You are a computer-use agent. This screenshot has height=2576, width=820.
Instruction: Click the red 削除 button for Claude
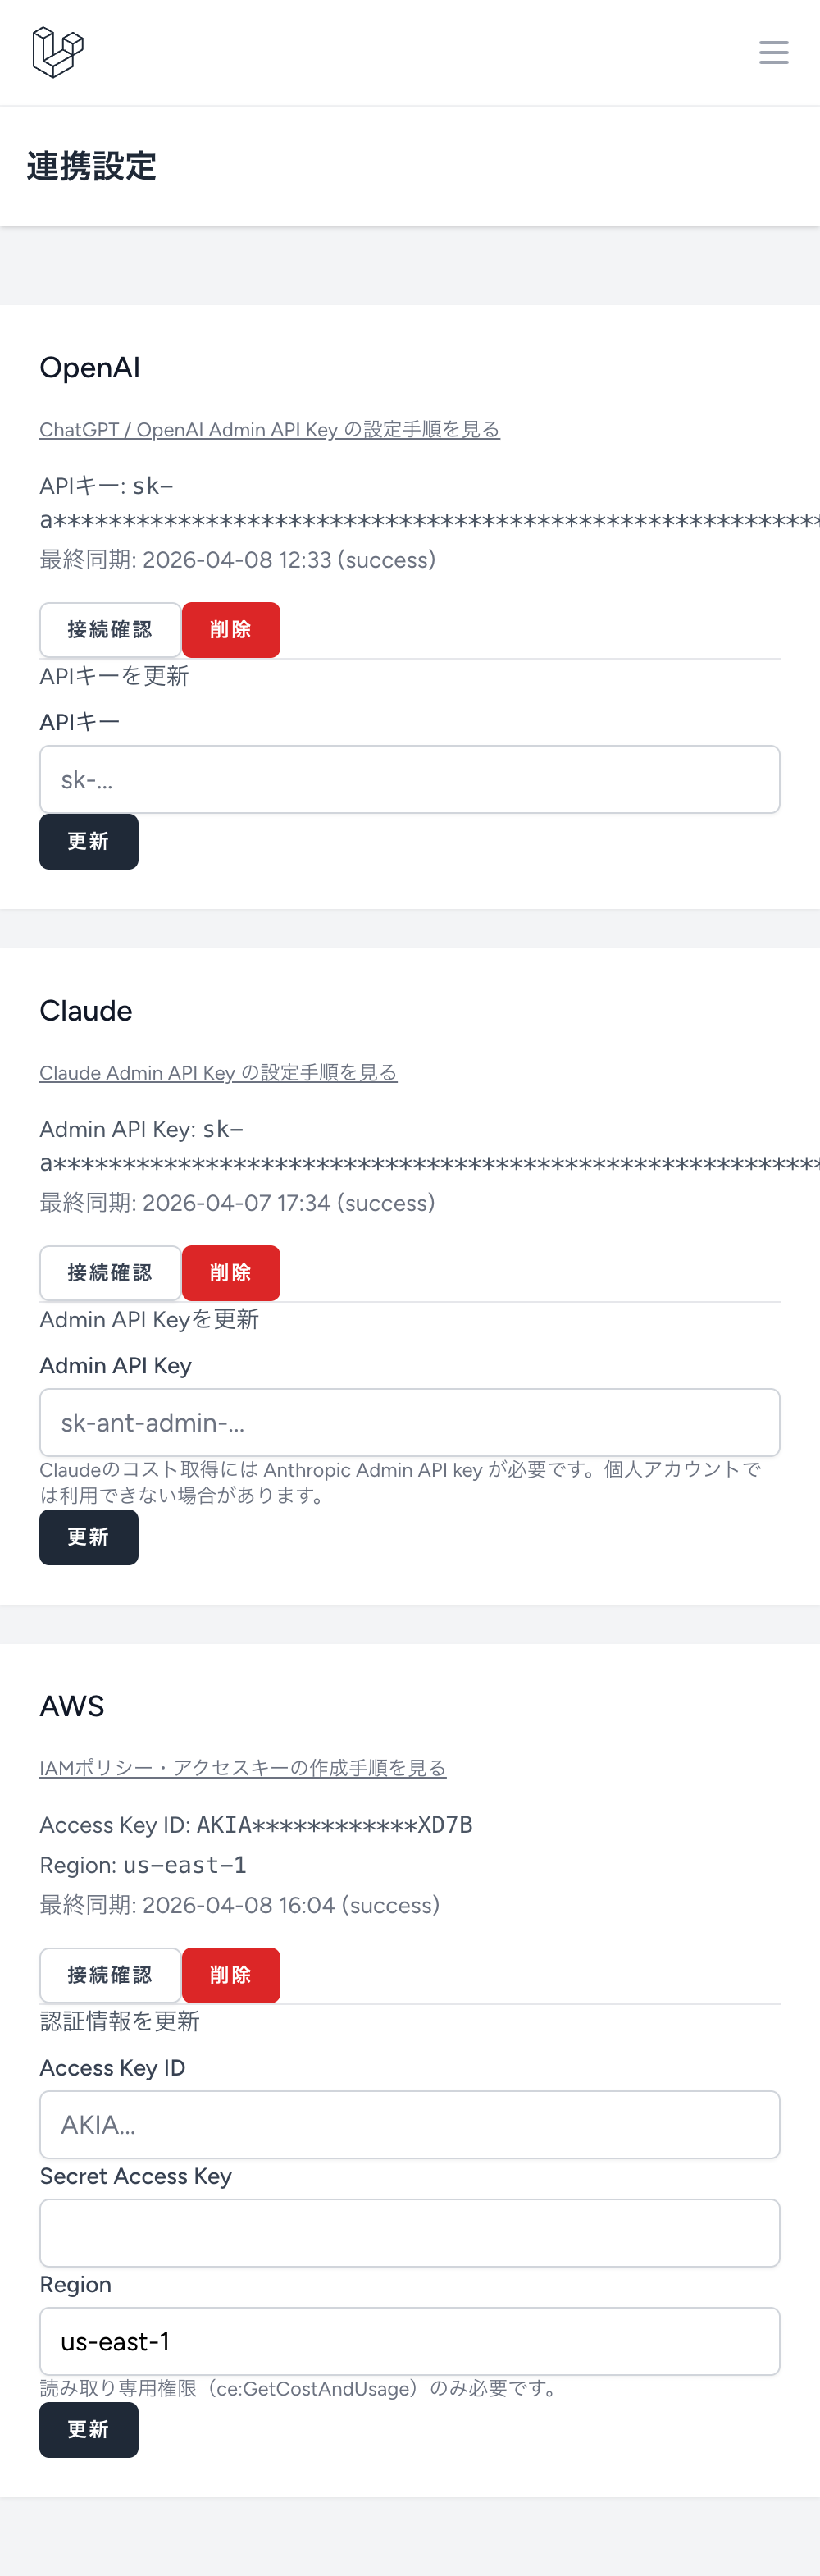(230, 1272)
